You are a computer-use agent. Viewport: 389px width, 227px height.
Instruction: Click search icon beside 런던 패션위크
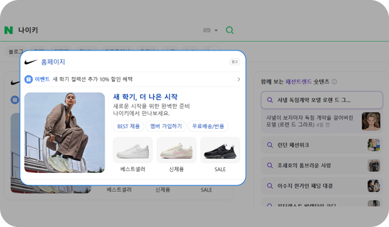269,145
